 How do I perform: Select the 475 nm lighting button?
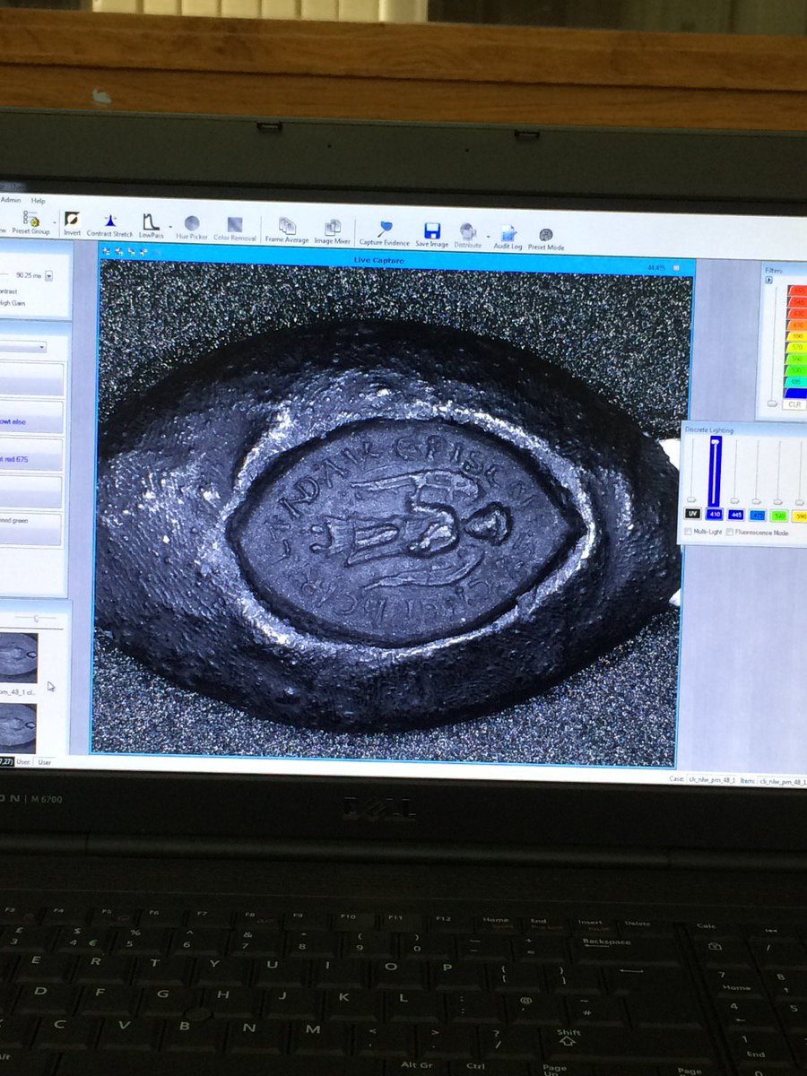(x=758, y=516)
